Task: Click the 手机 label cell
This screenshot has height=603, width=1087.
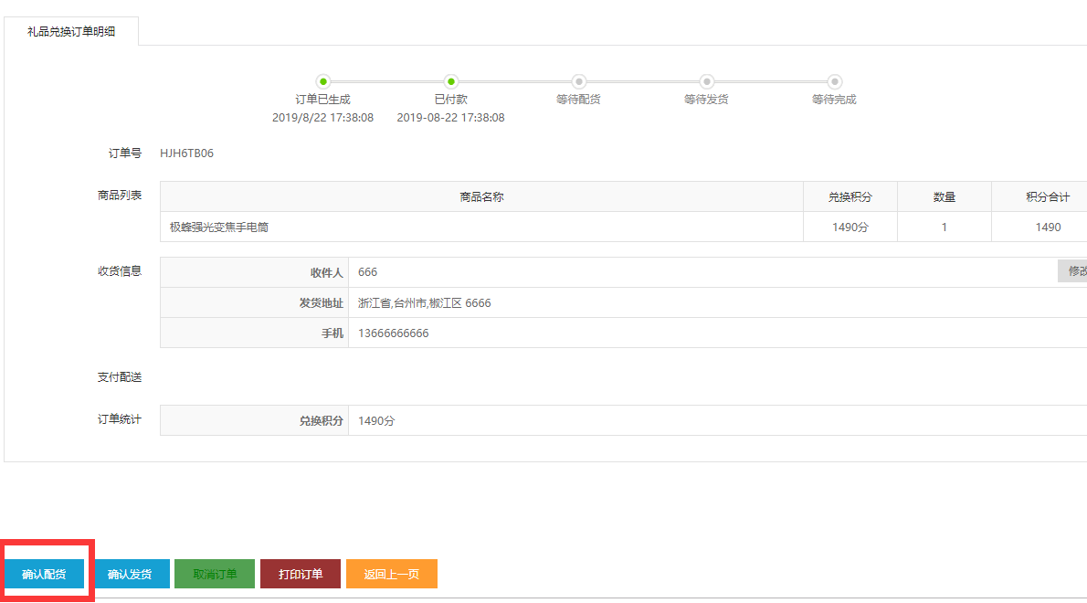Action: click(255, 333)
